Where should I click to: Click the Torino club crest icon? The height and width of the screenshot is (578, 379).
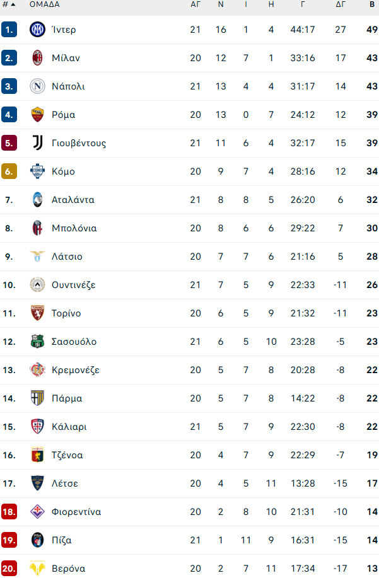38,313
